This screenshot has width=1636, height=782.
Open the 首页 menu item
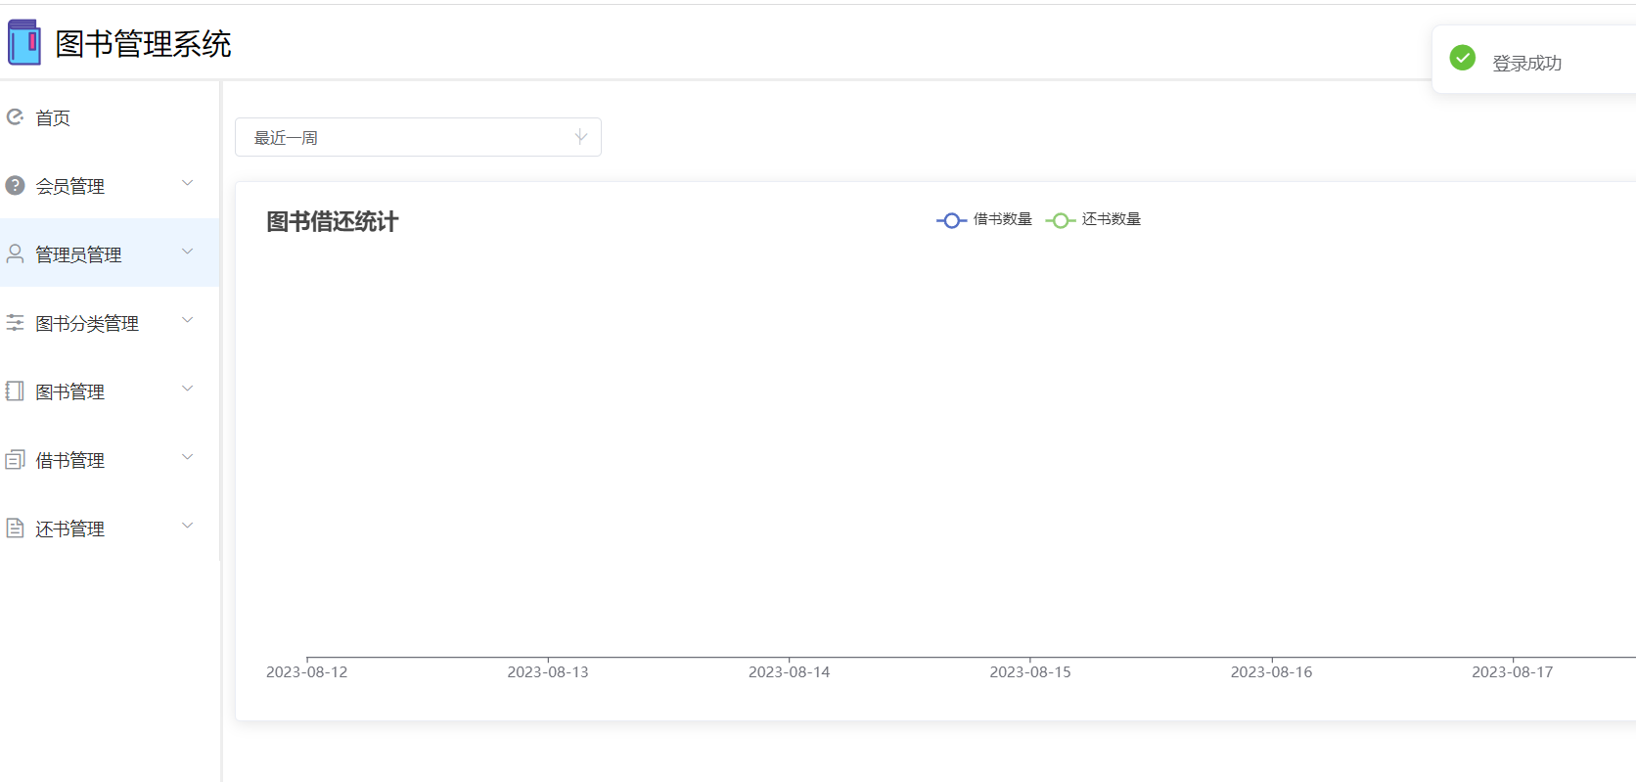(110, 117)
